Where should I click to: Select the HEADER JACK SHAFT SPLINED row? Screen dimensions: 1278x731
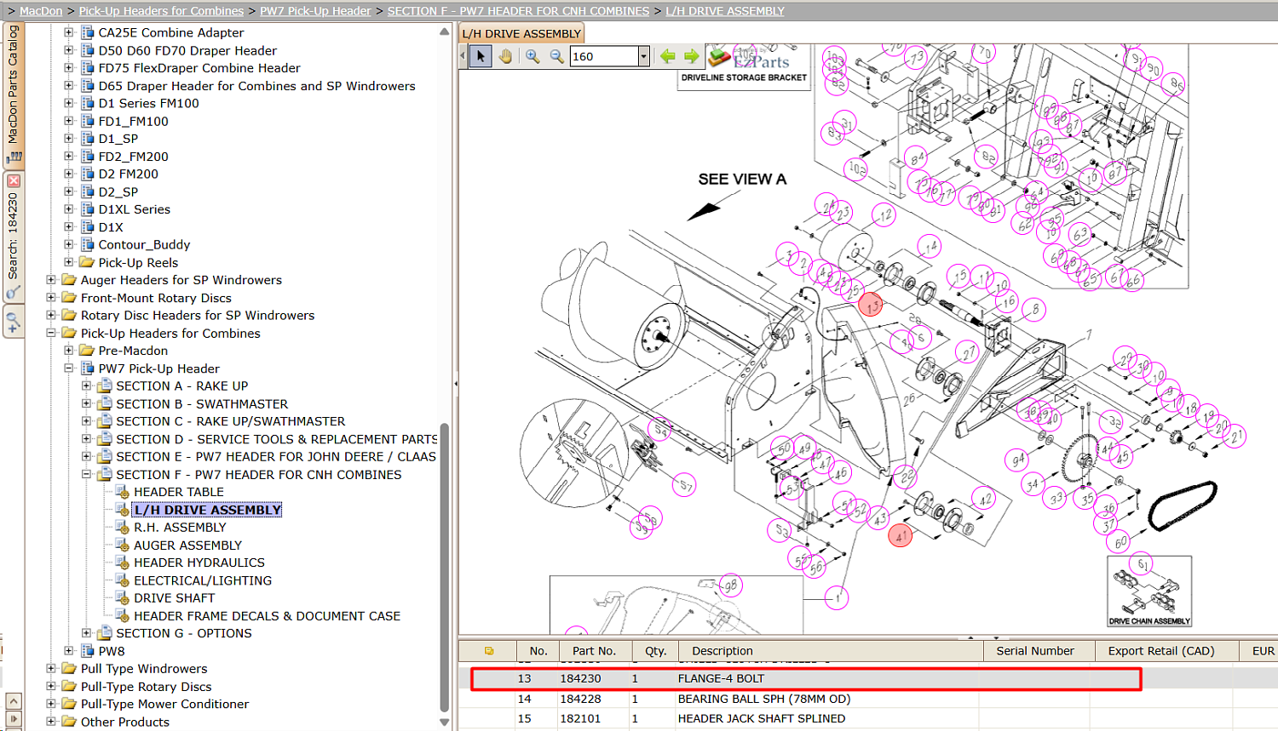(x=867, y=718)
